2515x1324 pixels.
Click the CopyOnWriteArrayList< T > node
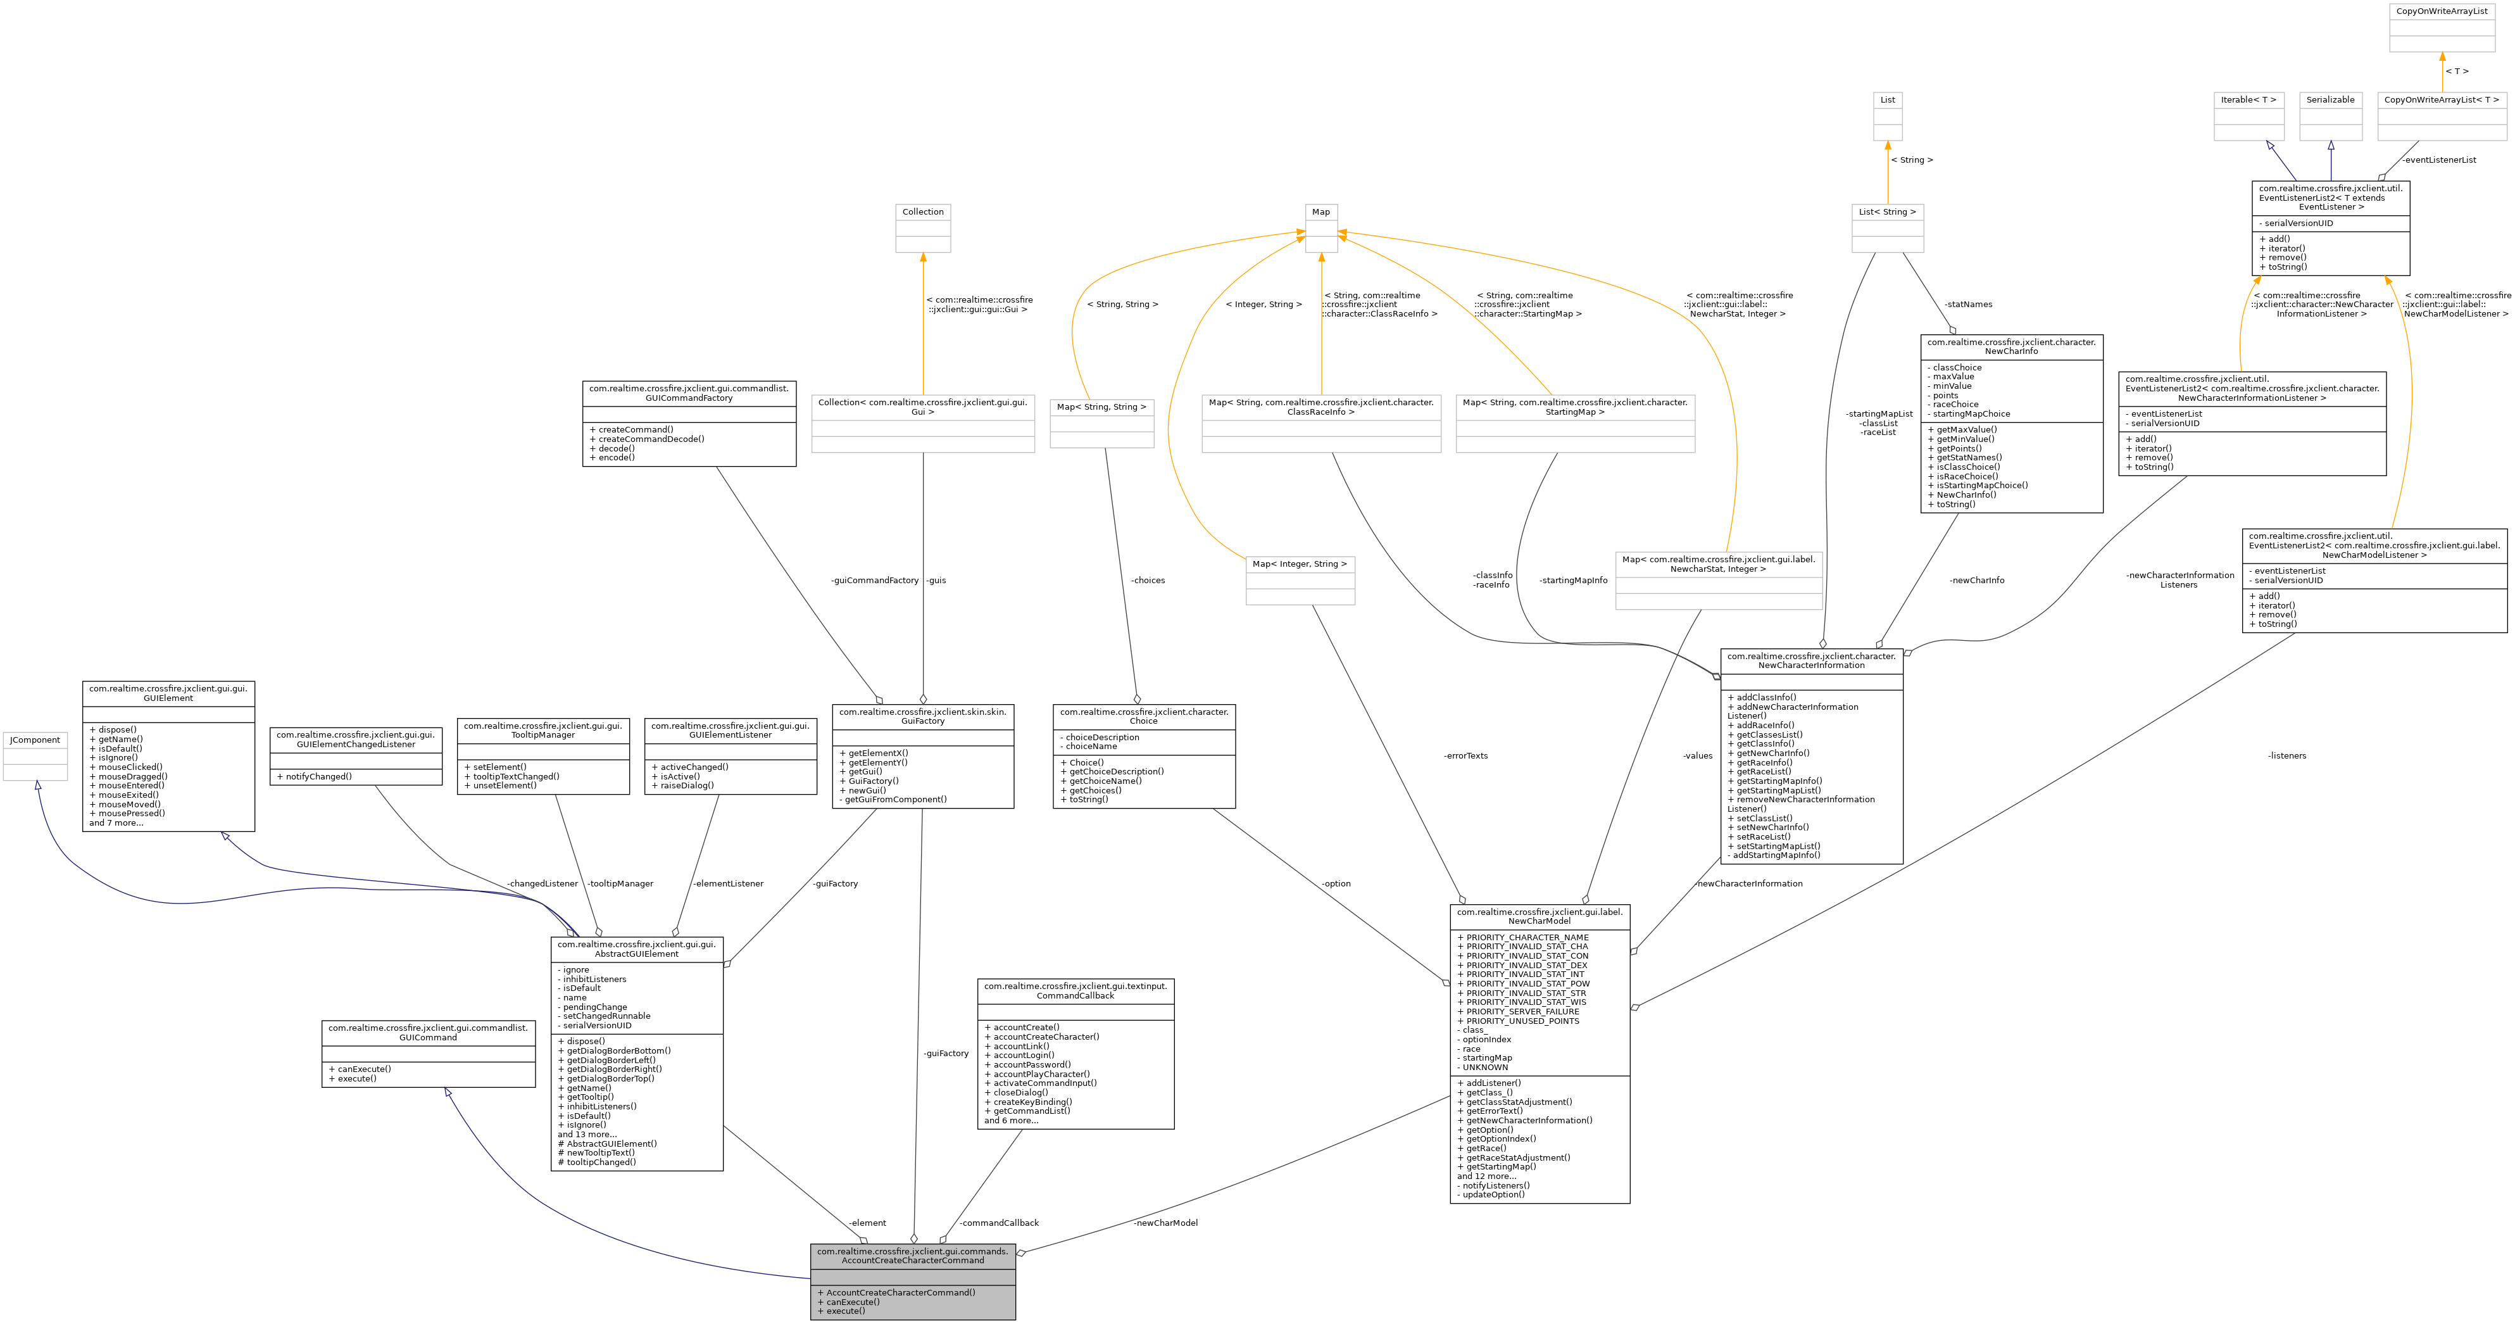(x=2442, y=117)
